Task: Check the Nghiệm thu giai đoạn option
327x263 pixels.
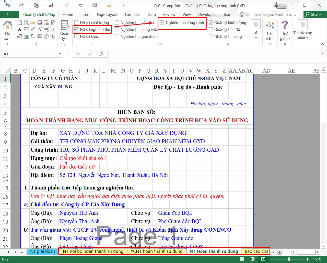Action: pyautogui.click(x=117, y=37)
